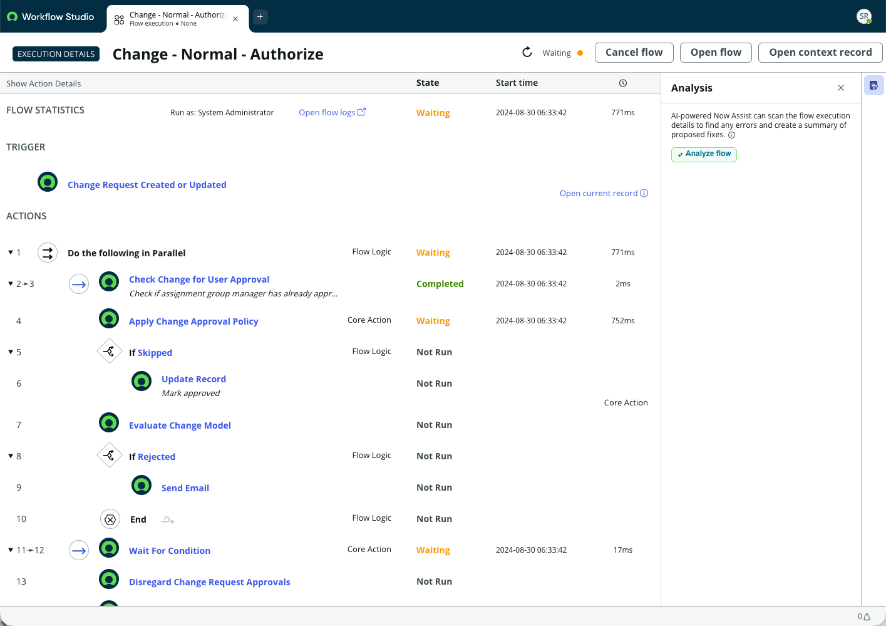Click the Send Email action icon
This screenshot has height=626, width=886.
coord(142,486)
